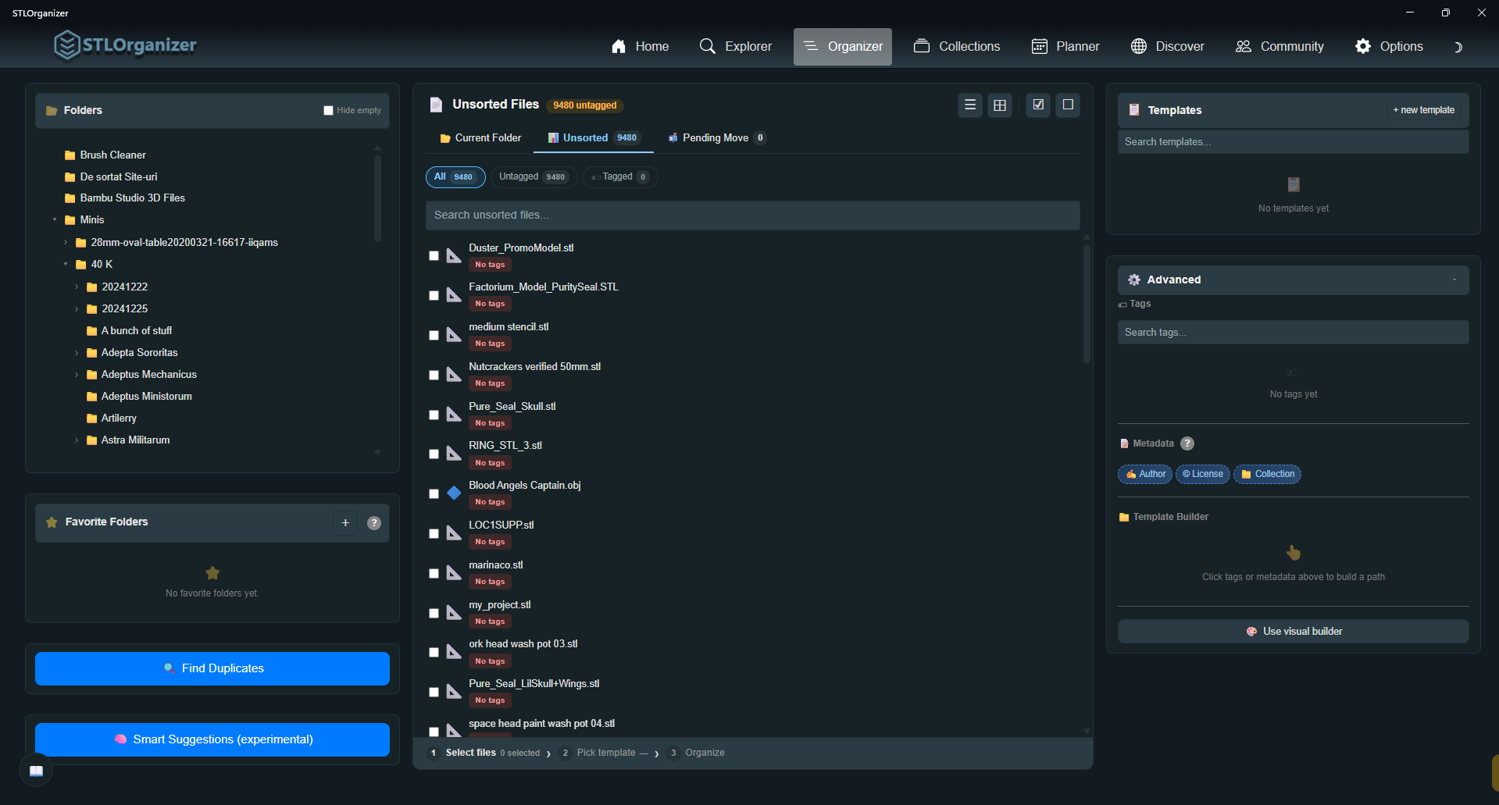Viewport: 1499px width, 805px height.
Task: Add Author metadata chip
Action: tap(1145, 474)
